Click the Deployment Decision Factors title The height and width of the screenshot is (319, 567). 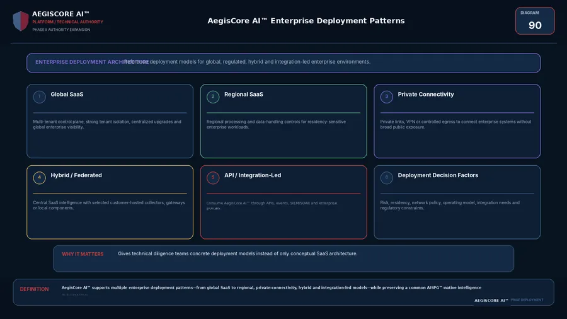click(x=438, y=175)
